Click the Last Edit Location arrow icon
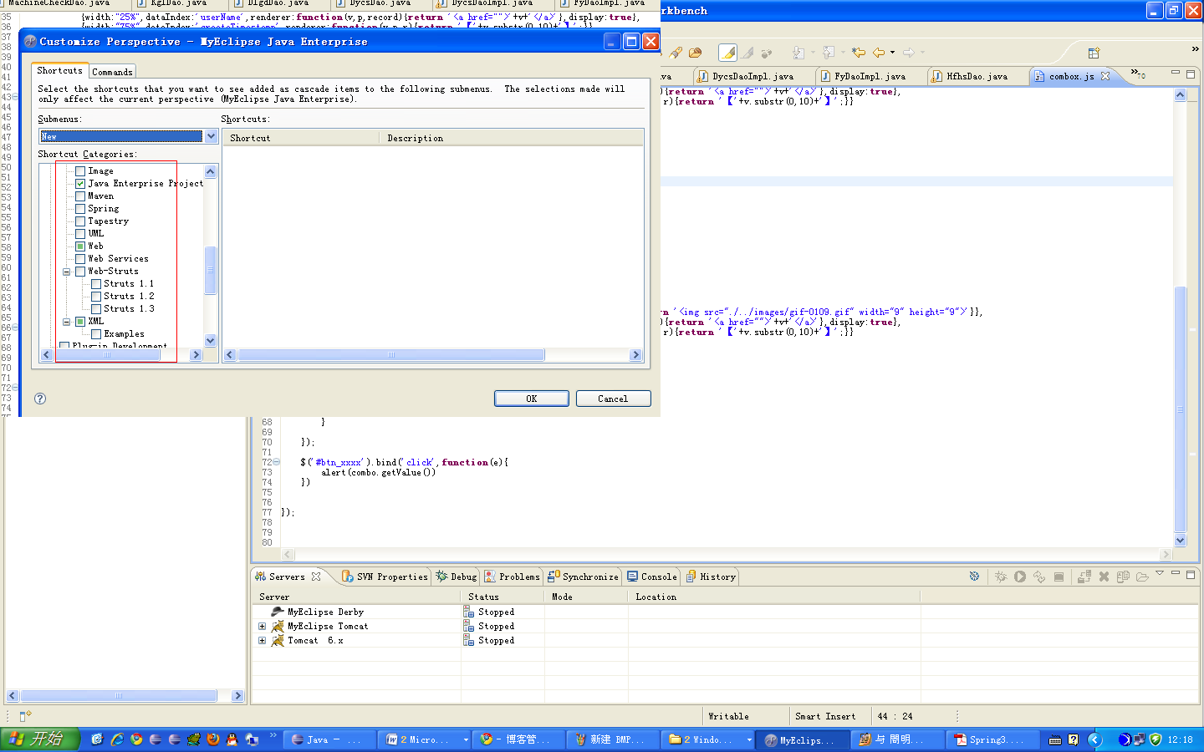1204x752 pixels. click(x=858, y=53)
